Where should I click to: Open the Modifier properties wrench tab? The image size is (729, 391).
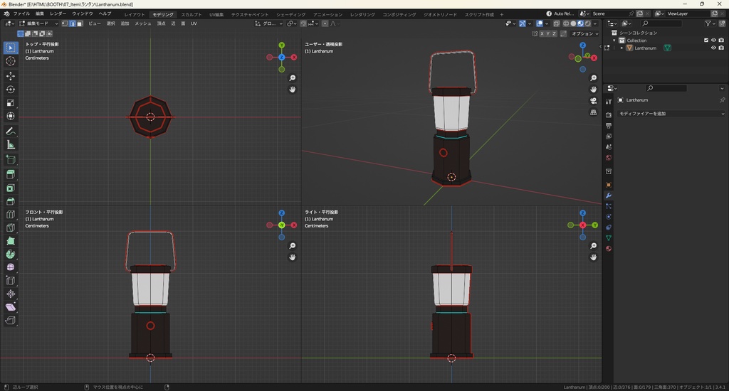point(609,195)
